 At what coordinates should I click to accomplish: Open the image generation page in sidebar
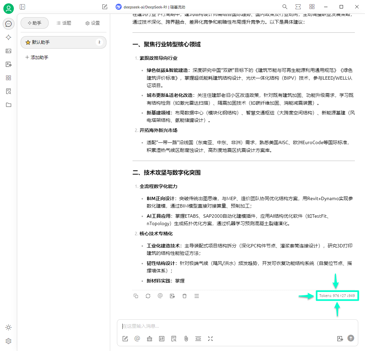(8, 51)
